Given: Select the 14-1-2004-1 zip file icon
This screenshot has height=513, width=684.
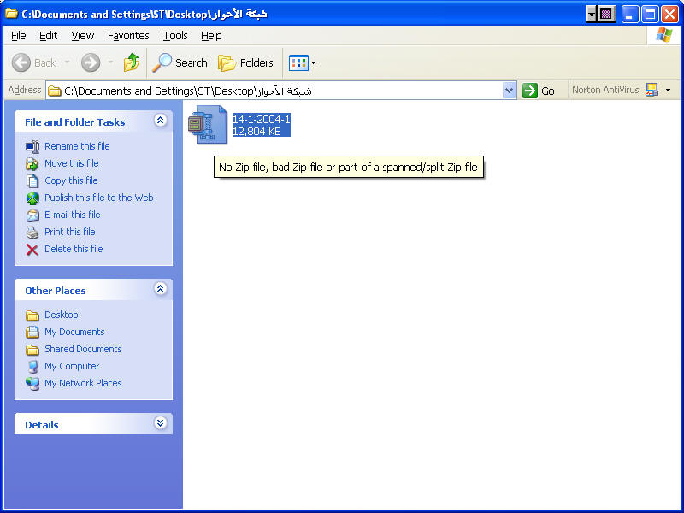Looking at the screenshot, I should pos(207,125).
